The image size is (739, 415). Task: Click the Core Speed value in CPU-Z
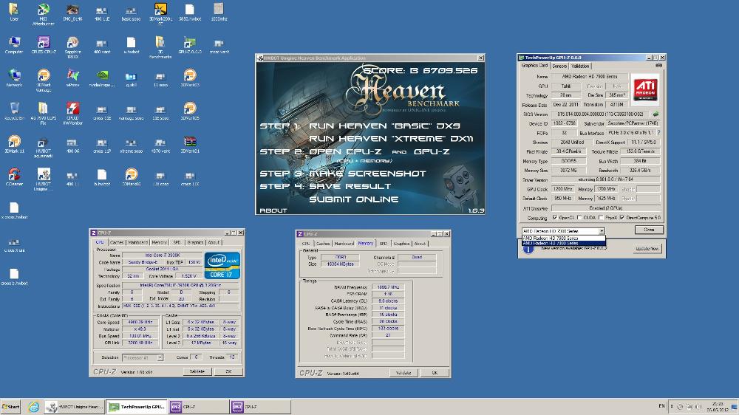[140, 322]
